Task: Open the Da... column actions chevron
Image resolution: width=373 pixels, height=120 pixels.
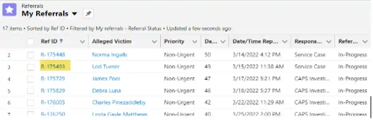Action: (x=223, y=42)
